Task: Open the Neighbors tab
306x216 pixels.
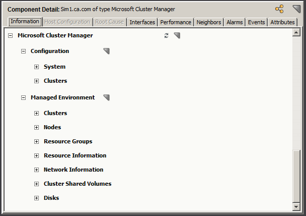Action: (209, 22)
